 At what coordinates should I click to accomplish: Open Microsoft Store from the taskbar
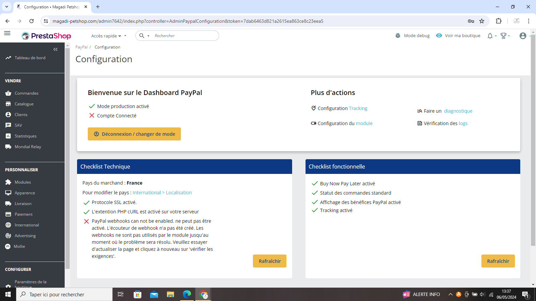pyautogui.click(x=137, y=294)
